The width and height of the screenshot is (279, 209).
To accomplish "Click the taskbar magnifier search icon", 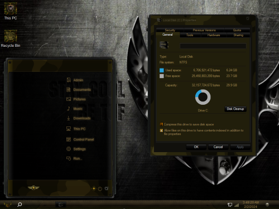I will tap(20, 205).
